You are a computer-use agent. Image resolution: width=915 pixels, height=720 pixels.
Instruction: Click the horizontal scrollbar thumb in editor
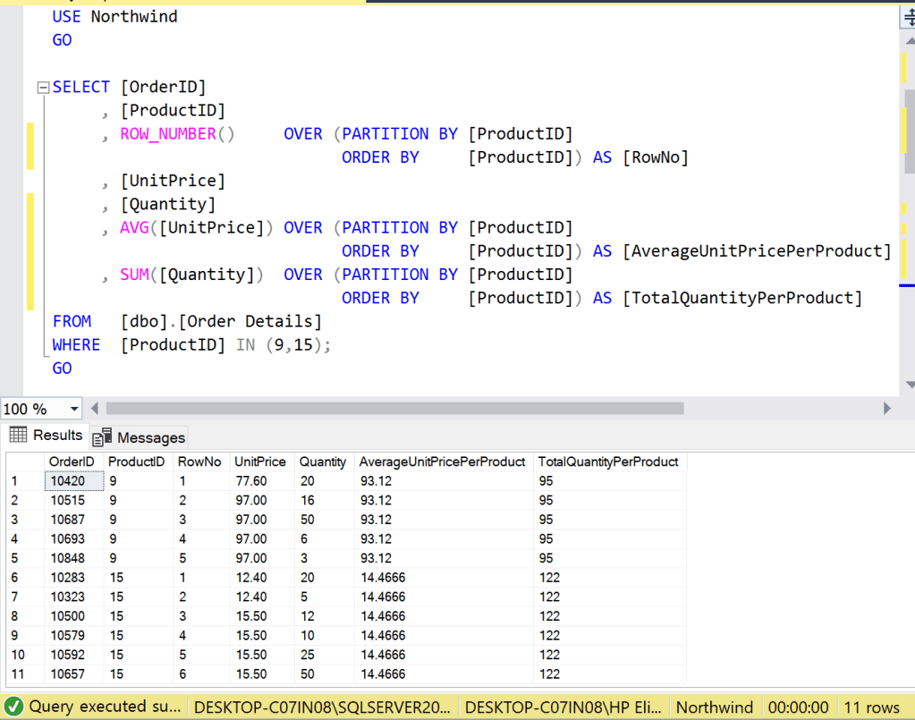pos(394,409)
